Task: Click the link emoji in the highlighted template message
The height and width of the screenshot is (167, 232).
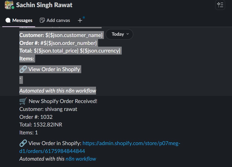Action: tap(23, 69)
